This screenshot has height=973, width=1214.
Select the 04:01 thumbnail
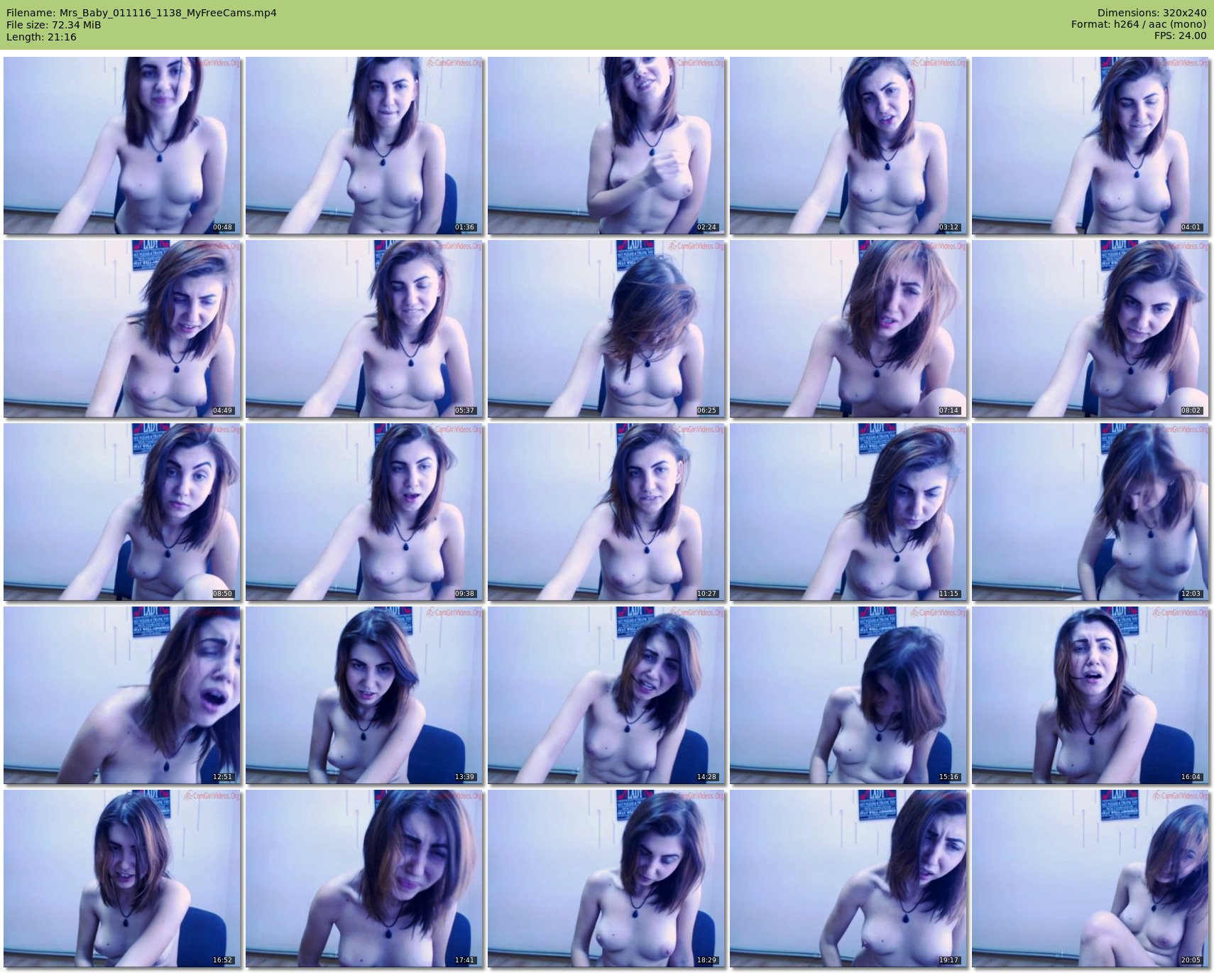[1090, 146]
